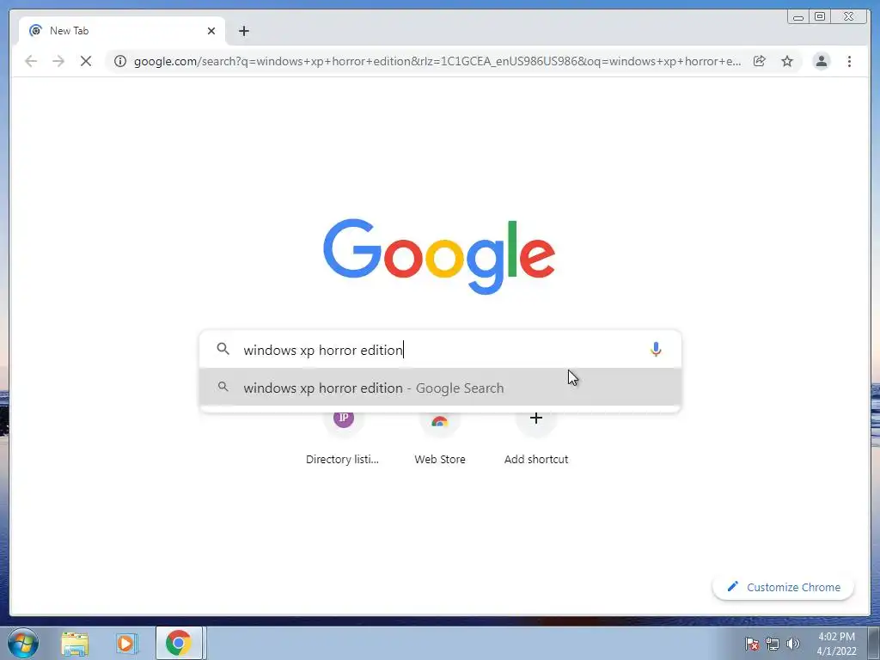This screenshot has height=660, width=880.
Task: Open the Chrome profile avatar
Action: tap(821, 61)
